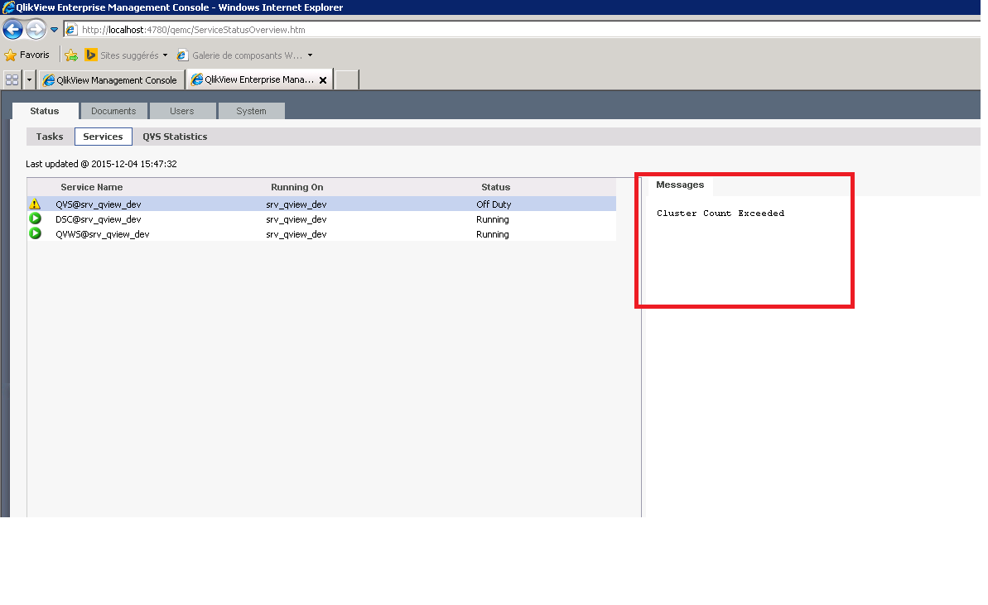This screenshot has height=605, width=988.
Task: Click the green running icon for DSC@srv_qview_dev
Action: coord(36,218)
